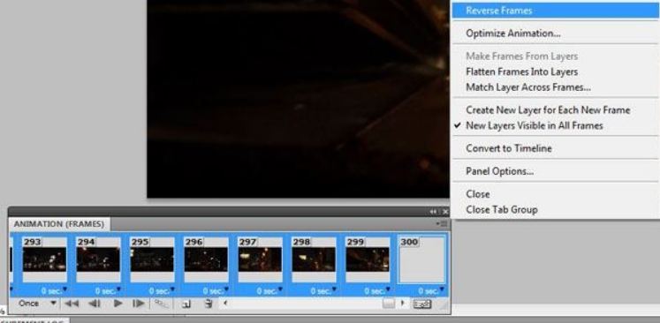Go to the previous animation frame

[x=95, y=304]
